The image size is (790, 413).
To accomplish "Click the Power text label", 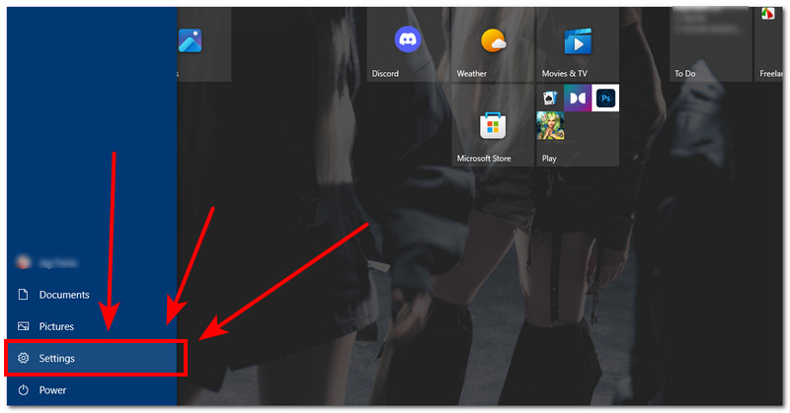I will [x=53, y=390].
